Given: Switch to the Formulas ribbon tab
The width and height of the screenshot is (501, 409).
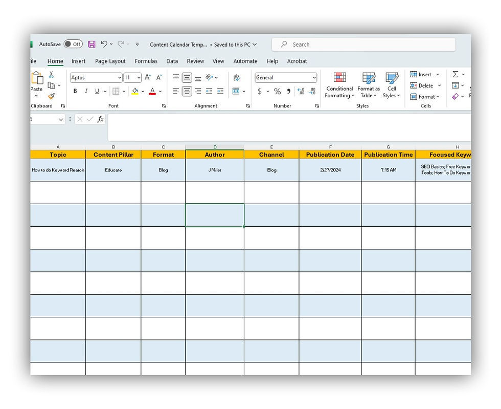Looking at the screenshot, I should 146,61.
